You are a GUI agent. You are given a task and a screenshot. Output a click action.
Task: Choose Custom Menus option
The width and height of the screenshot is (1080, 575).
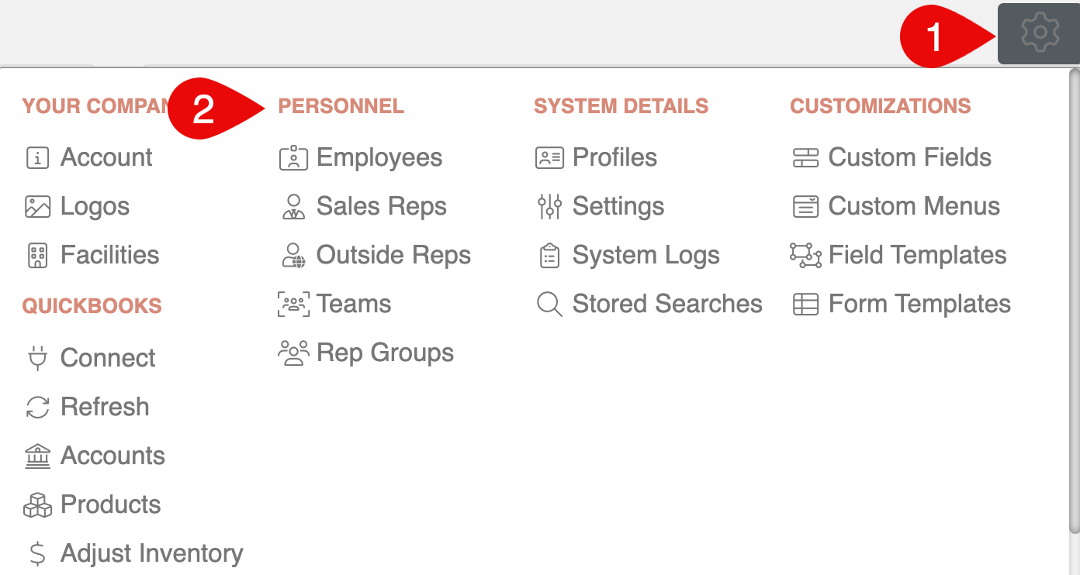914,207
